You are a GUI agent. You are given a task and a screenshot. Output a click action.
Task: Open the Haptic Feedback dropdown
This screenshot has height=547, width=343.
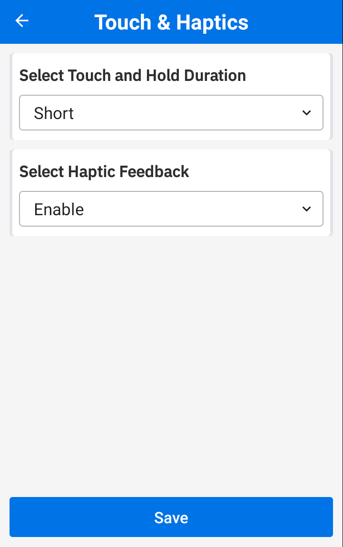point(171,209)
